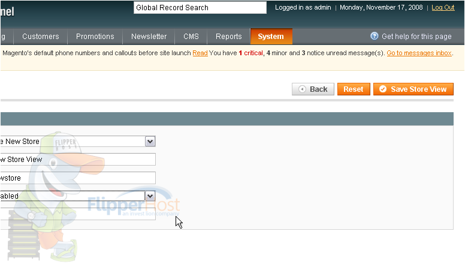Viewport: 465px width, 270px height.
Task: Open the Read message link
Action: pos(200,53)
